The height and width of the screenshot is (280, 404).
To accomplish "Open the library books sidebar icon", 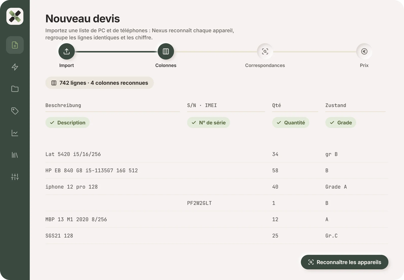I will coord(15,155).
